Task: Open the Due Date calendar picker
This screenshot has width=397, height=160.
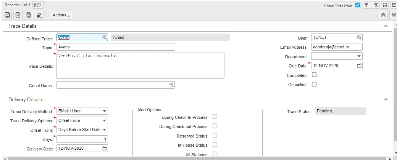Action: 359,66
